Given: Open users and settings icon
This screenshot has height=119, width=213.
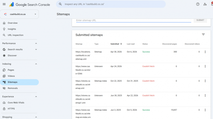Looking at the screenshot, I should (x=205, y=4).
